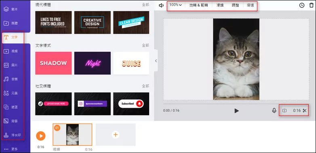The image size is (316, 153).
Task: Open the 倍速 speed menu
Action: point(250,5)
